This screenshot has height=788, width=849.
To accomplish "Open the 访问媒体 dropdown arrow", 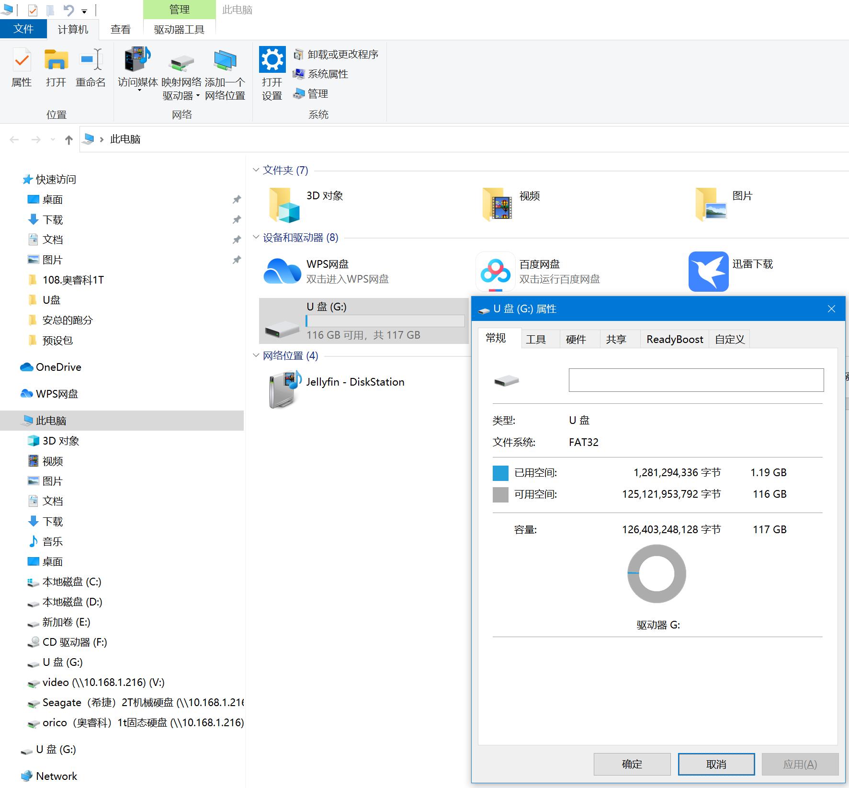I will (139, 90).
